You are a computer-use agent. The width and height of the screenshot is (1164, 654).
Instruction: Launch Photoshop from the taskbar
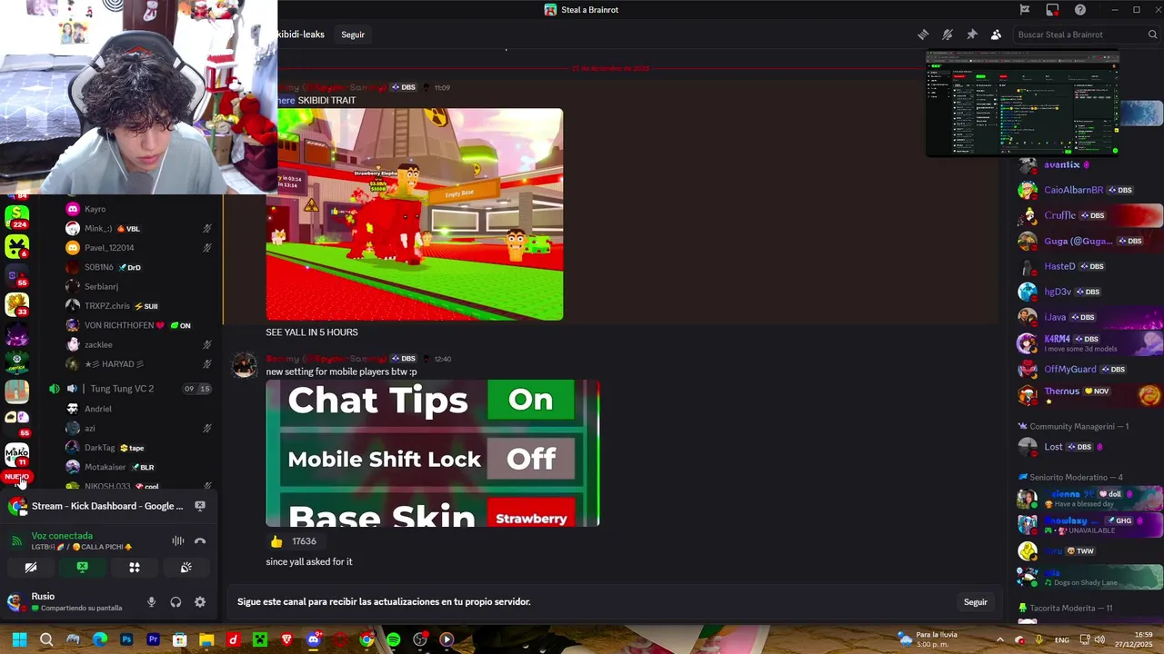[x=126, y=639]
